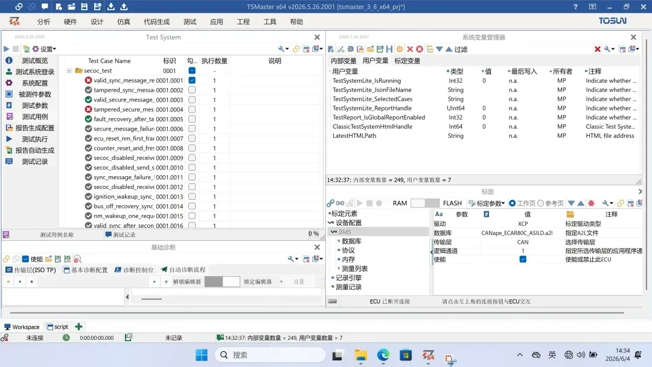Open the 代码生成 menu

(x=157, y=22)
